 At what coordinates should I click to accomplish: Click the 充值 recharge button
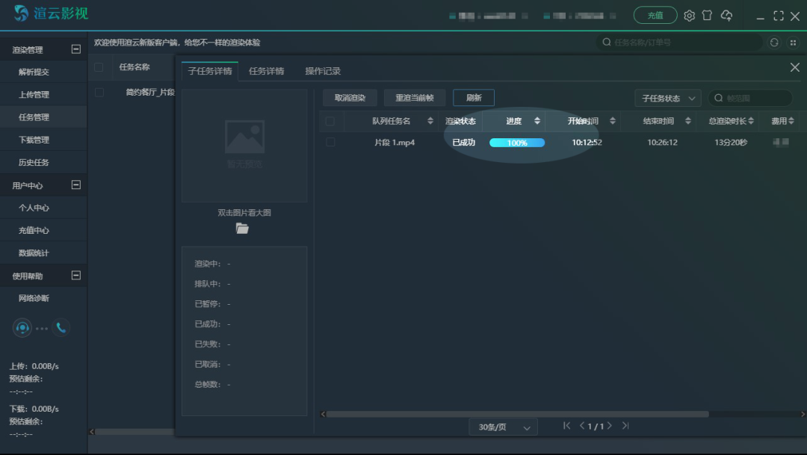coord(655,16)
